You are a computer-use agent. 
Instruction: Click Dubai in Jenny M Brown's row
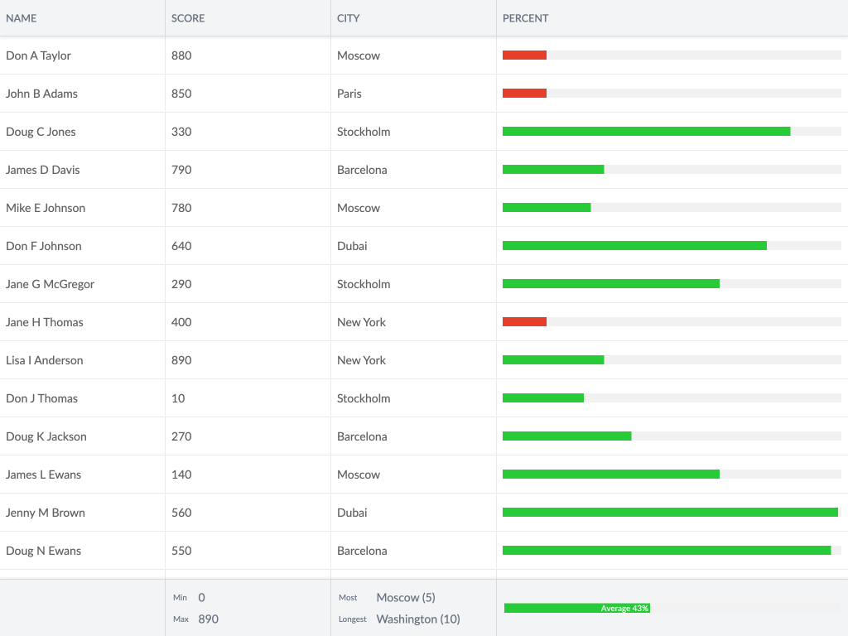(x=352, y=513)
